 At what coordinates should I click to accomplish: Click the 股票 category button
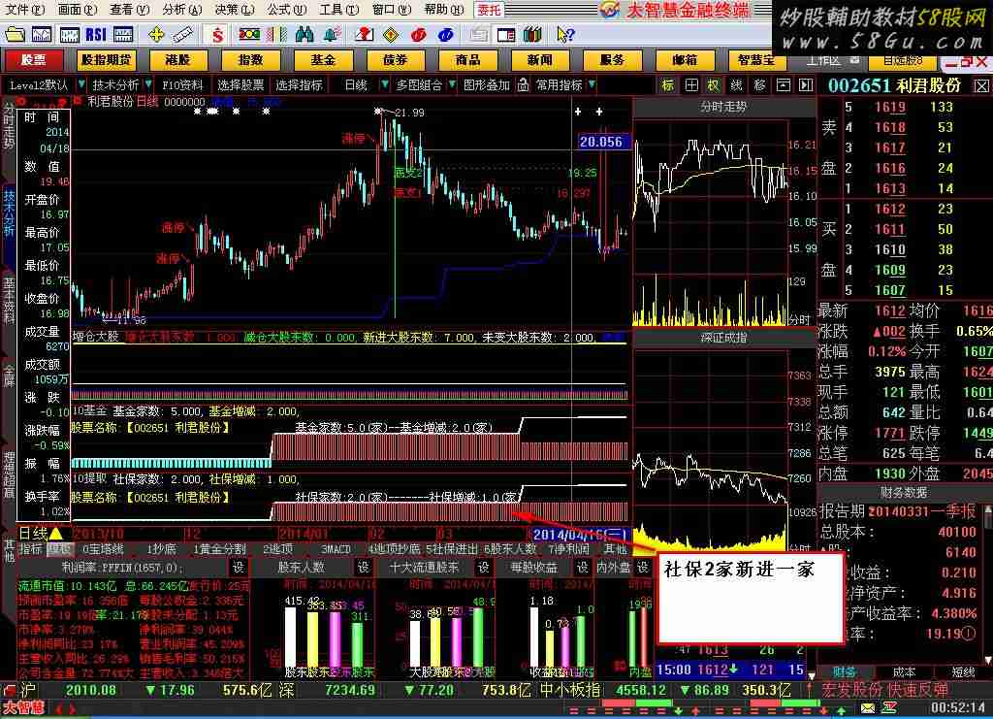point(34,59)
